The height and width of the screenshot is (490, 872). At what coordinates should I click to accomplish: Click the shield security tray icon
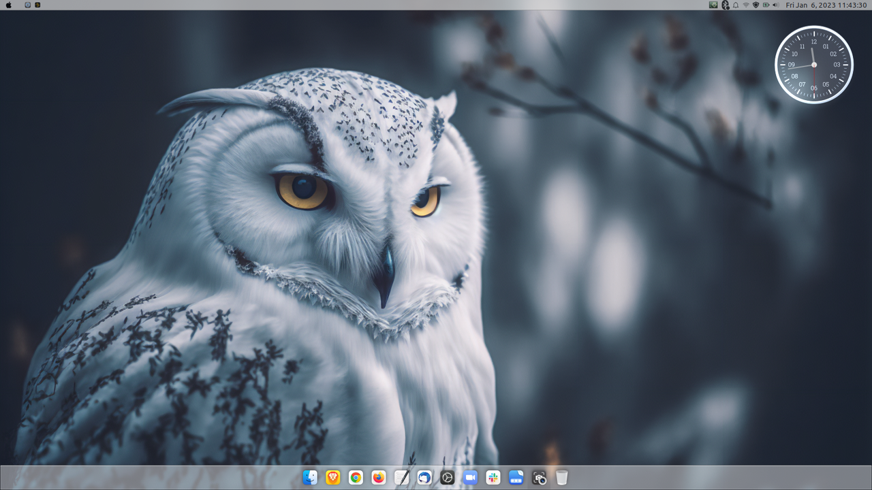(x=756, y=5)
